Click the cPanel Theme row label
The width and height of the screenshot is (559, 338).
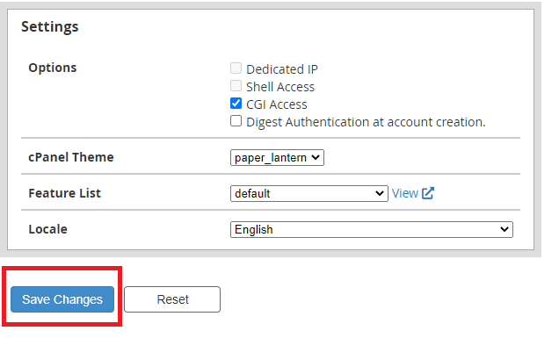tap(71, 157)
